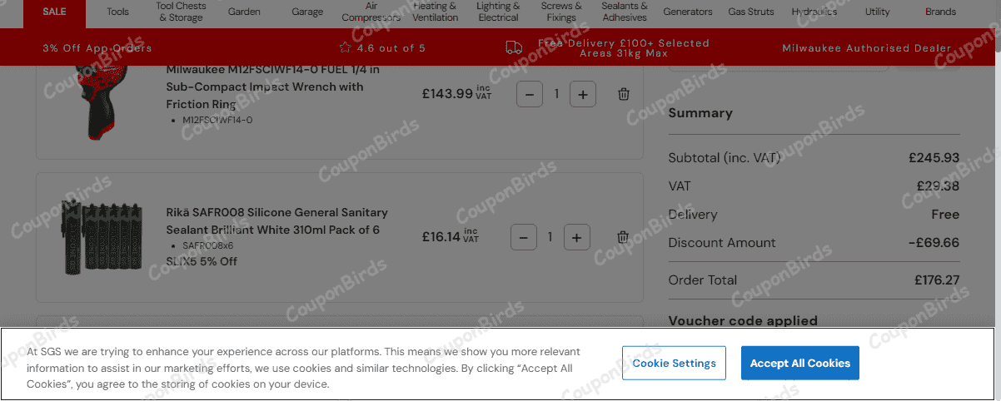Open the Tools category menu

tap(118, 12)
